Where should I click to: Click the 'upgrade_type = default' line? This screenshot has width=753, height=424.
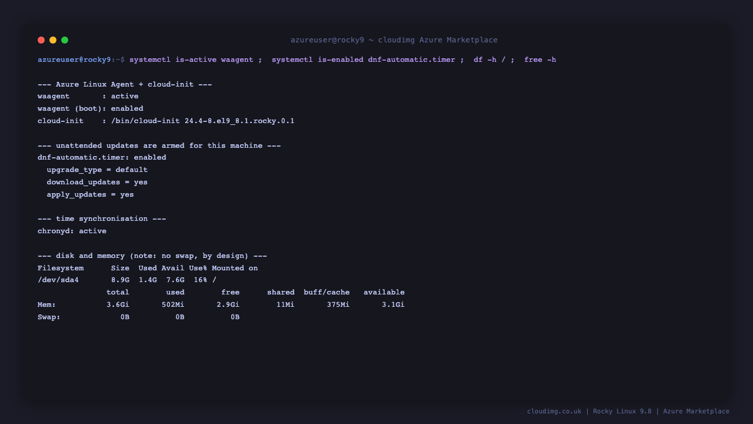(97, 170)
